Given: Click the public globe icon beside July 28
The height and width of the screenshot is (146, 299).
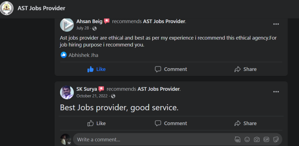Looking at the screenshot, I should click(95, 28).
